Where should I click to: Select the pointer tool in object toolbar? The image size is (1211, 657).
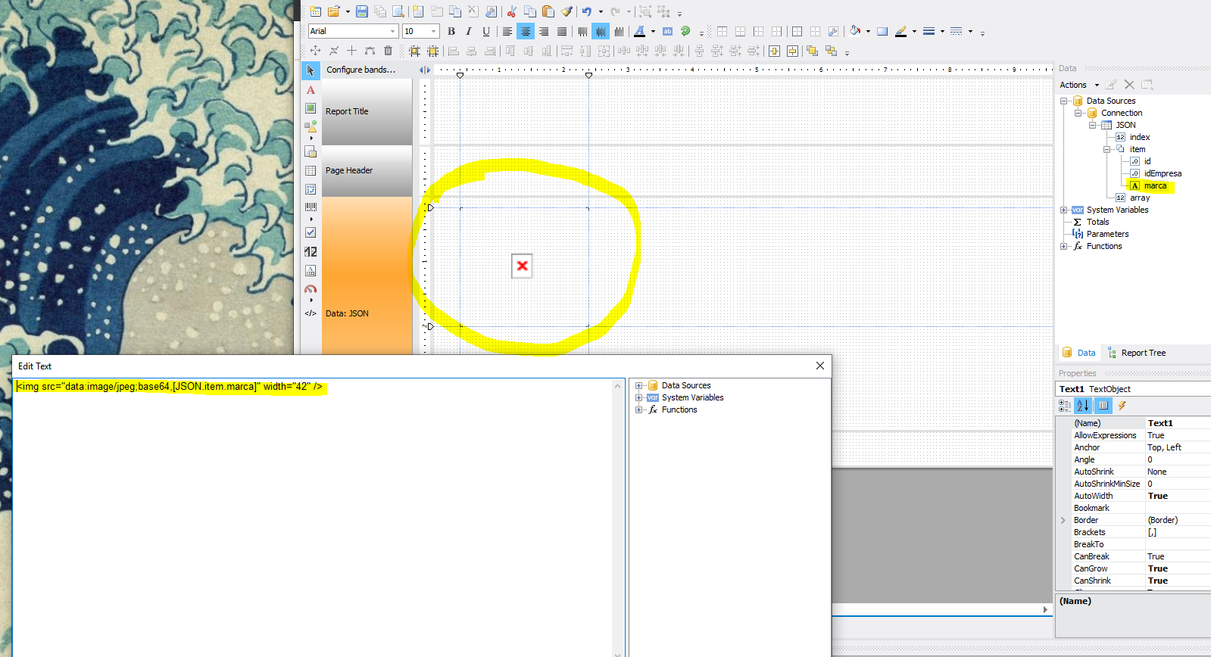pyautogui.click(x=311, y=70)
